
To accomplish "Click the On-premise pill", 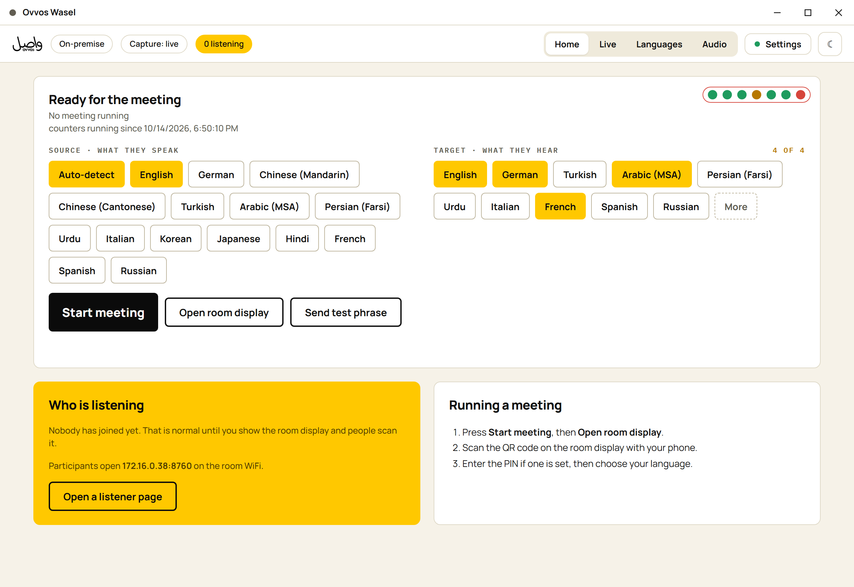I will [x=82, y=44].
